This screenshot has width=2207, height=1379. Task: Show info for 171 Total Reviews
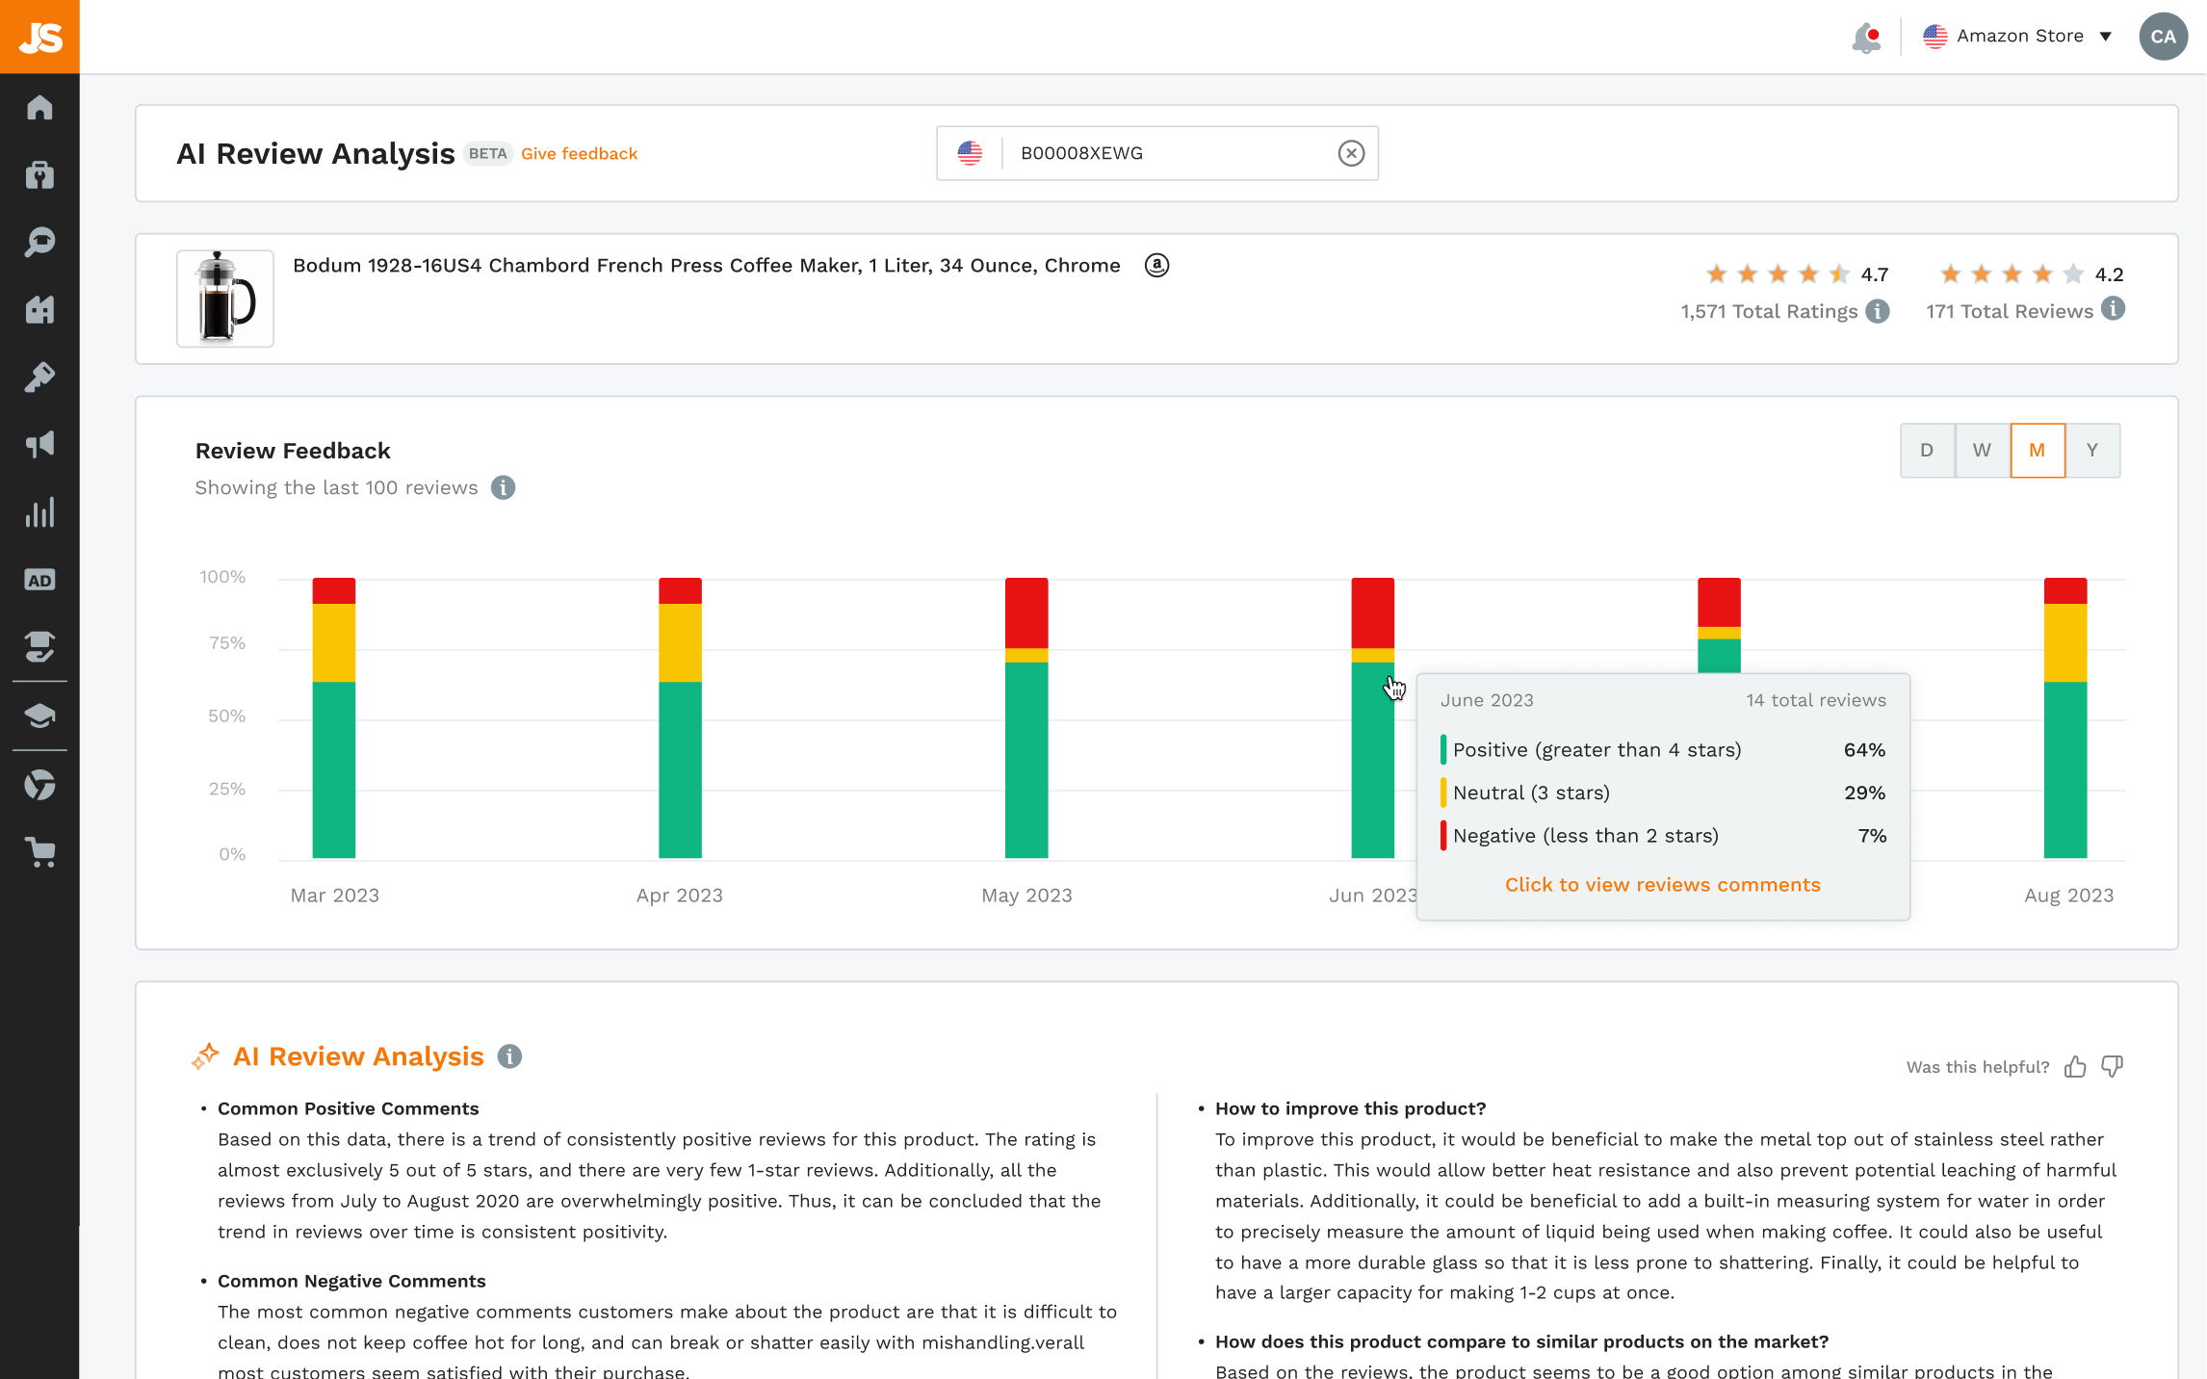[x=2113, y=309]
